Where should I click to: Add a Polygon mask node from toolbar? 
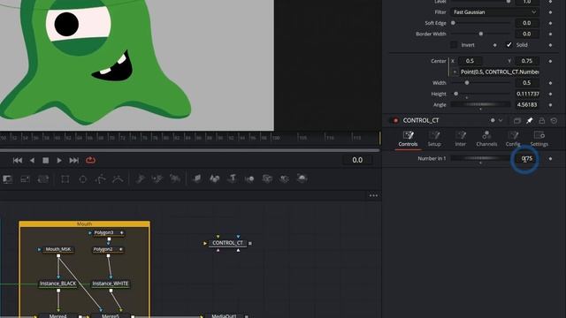coord(100,178)
